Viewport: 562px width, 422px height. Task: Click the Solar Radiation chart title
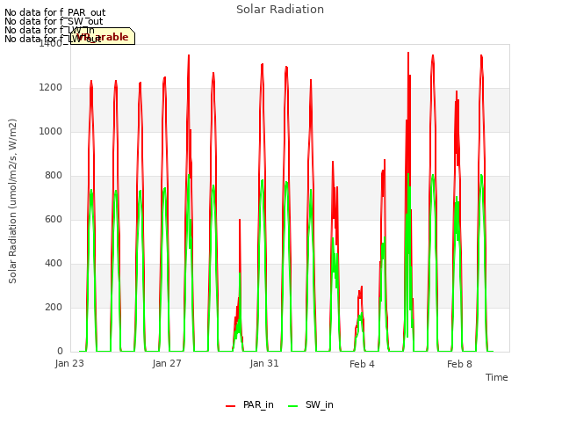pos(280,10)
